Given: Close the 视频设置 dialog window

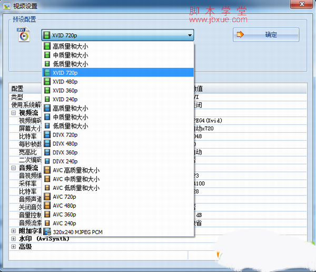Looking at the screenshot, I should click(301, 4).
